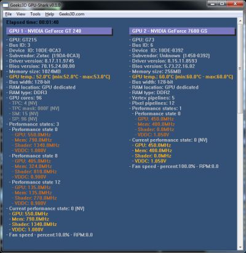The width and height of the screenshot is (246, 253).
Task: Click the GPU: GT215 line
Action: (22, 40)
